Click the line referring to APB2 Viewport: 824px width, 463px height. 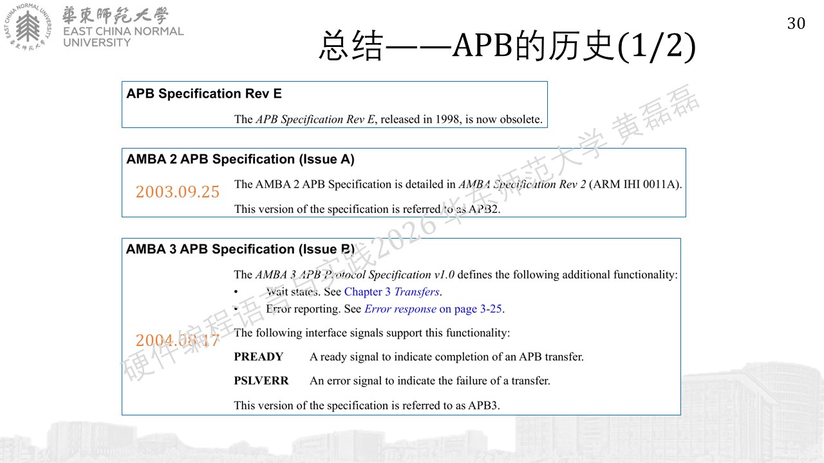(367, 209)
